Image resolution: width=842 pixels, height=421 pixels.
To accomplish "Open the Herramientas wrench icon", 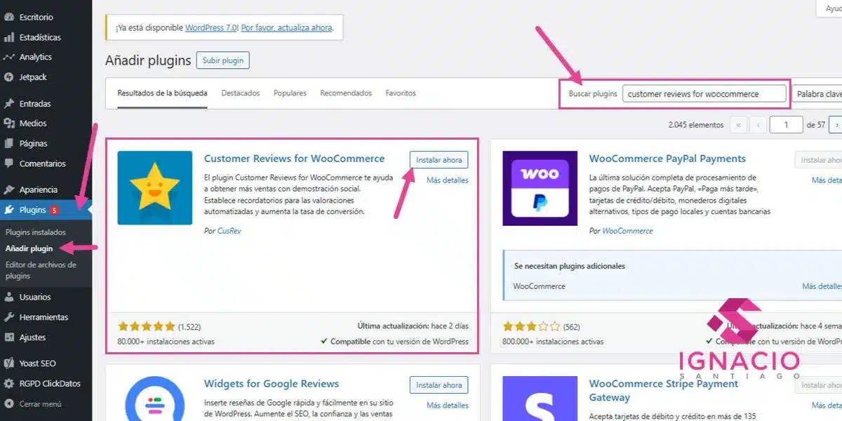I will [x=9, y=317].
